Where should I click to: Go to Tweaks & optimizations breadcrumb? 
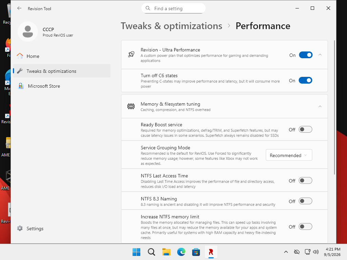coord(171,26)
